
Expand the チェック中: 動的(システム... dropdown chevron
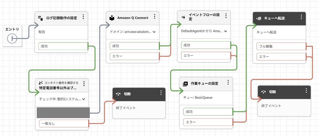[83, 99]
